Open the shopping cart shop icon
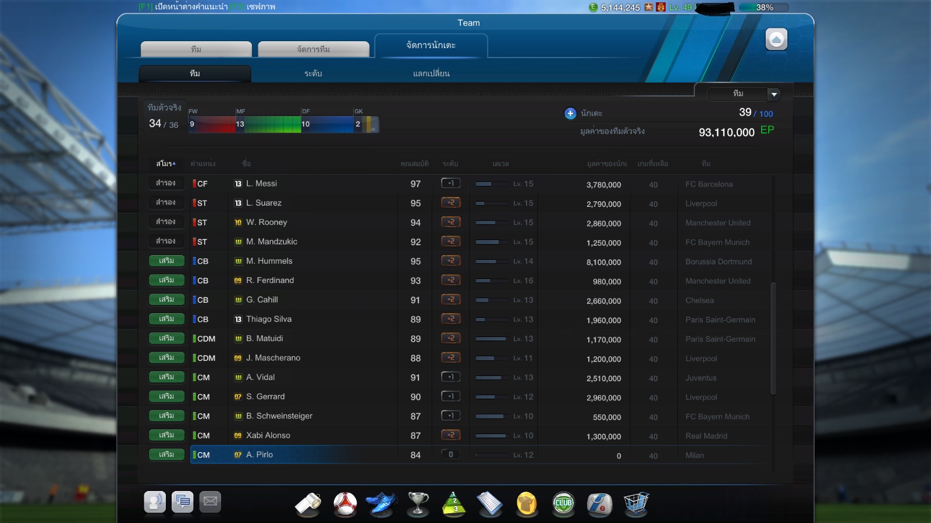The image size is (931, 523). coord(636,503)
